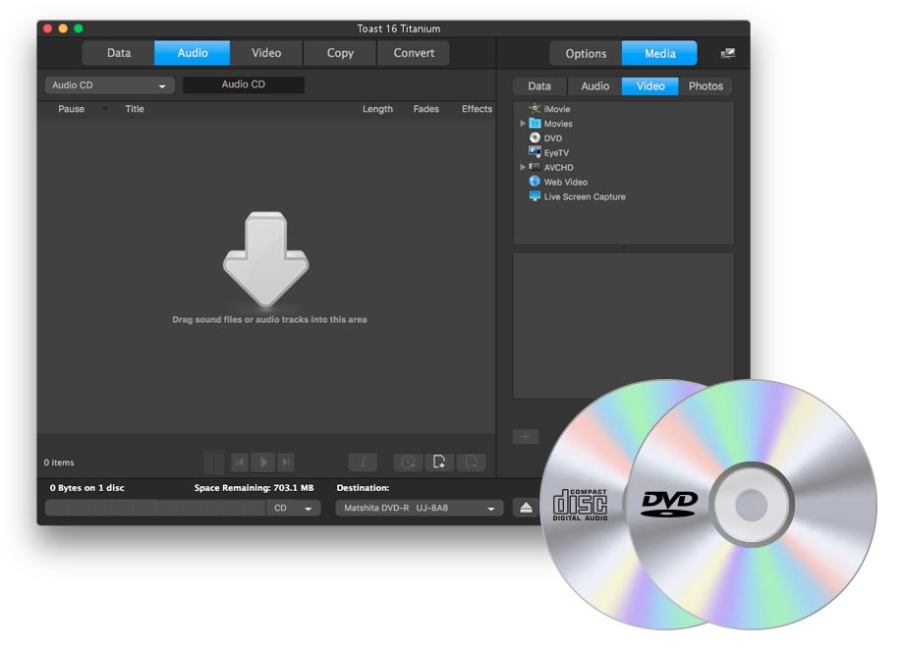Open the Audio CD format dropdown
Viewport: 905px width, 651px height.
(x=110, y=85)
